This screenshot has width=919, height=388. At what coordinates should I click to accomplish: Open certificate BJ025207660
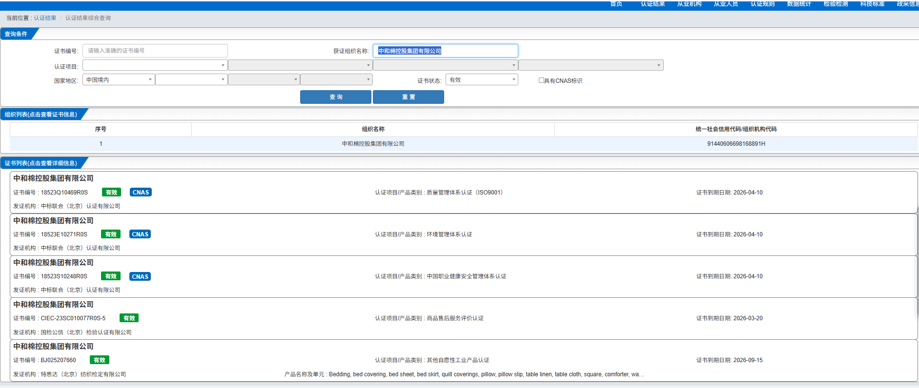(59, 360)
